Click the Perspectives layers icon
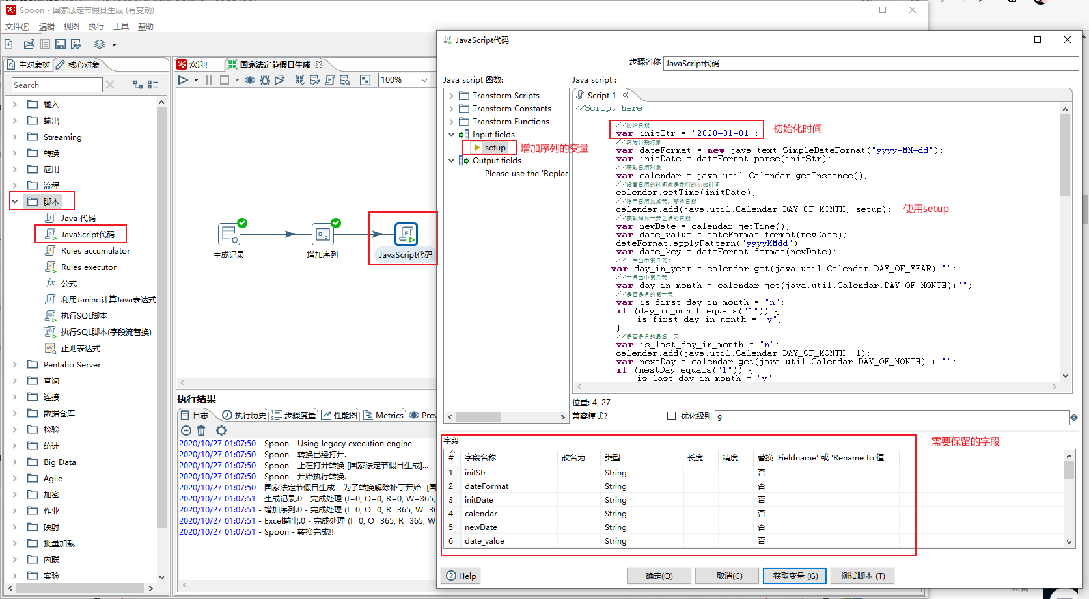The image size is (1089, 599). [x=100, y=44]
